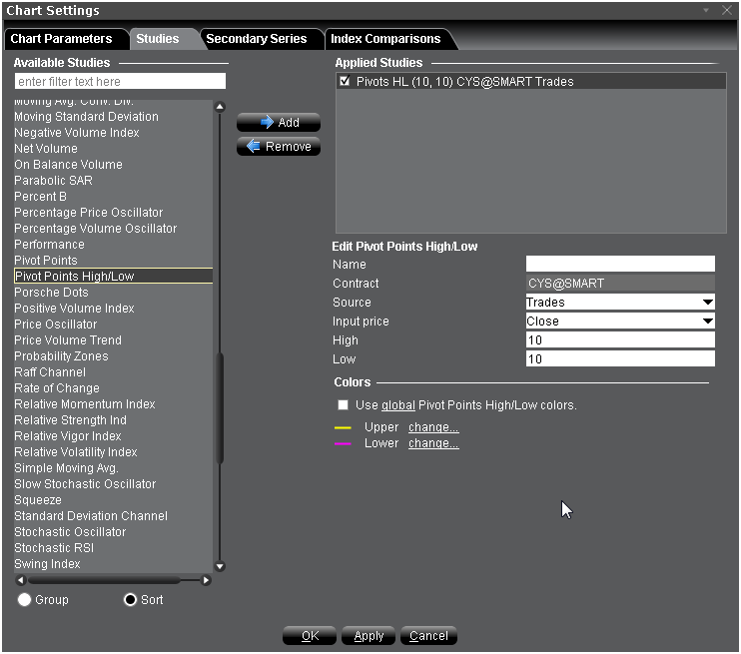The width and height of the screenshot is (741, 654).
Task: Click the pin icon in title bar
Action: coord(706,10)
